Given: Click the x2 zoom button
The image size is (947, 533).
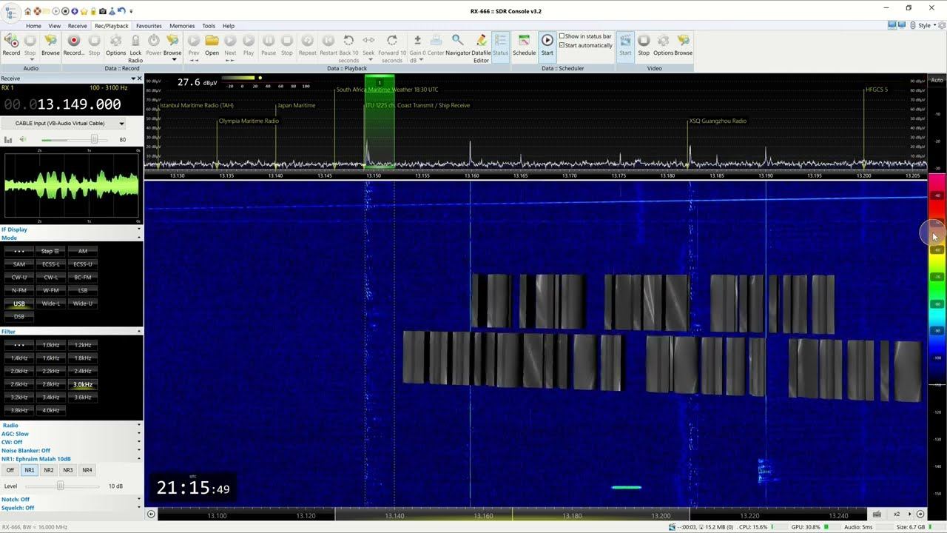Looking at the screenshot, I should (x=897, y=514).
